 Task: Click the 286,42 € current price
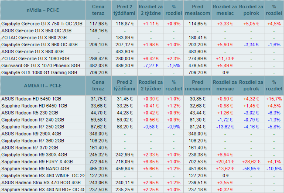[99, 59]
